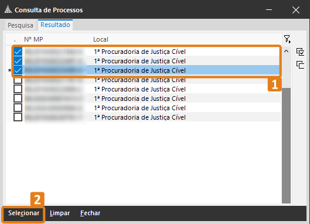310x224 pixels.
Task: Click the scroll up arrow
Action: click(x=286, y=51)
